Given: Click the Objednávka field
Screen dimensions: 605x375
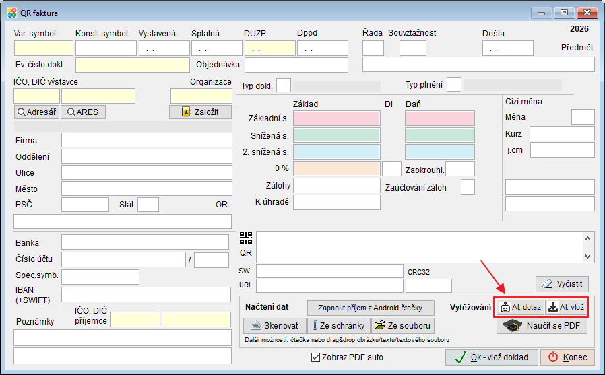Looking at the screenshot, I should [x=296, y=65].
